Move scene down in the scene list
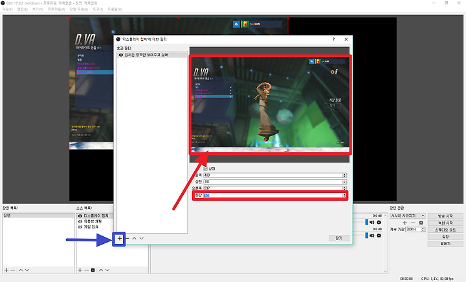Viewport: 466px width, 282px height. [27, 270]
